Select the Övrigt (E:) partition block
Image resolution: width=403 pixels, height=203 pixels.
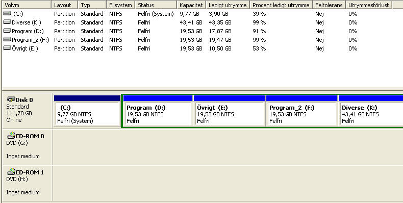229,114
